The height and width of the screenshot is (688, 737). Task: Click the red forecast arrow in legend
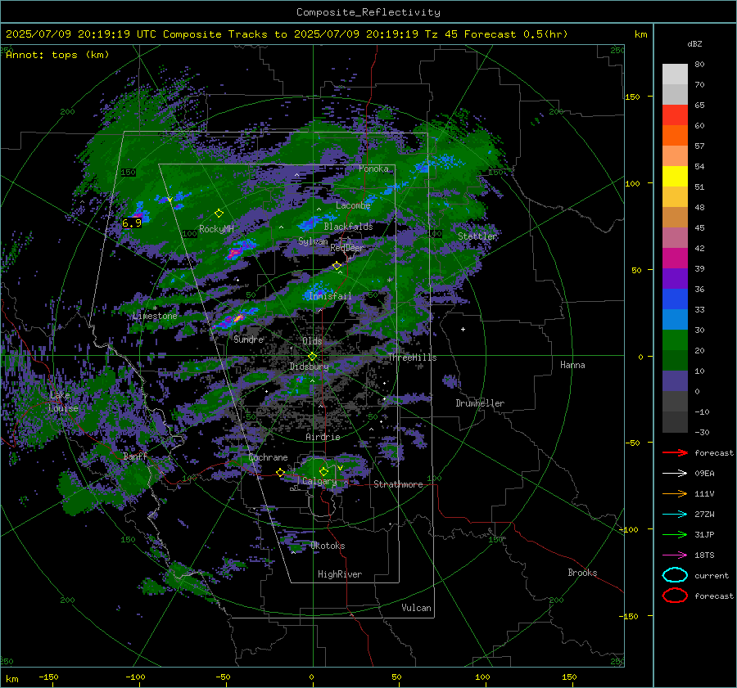pyautogui.click(x=675, y=452)
